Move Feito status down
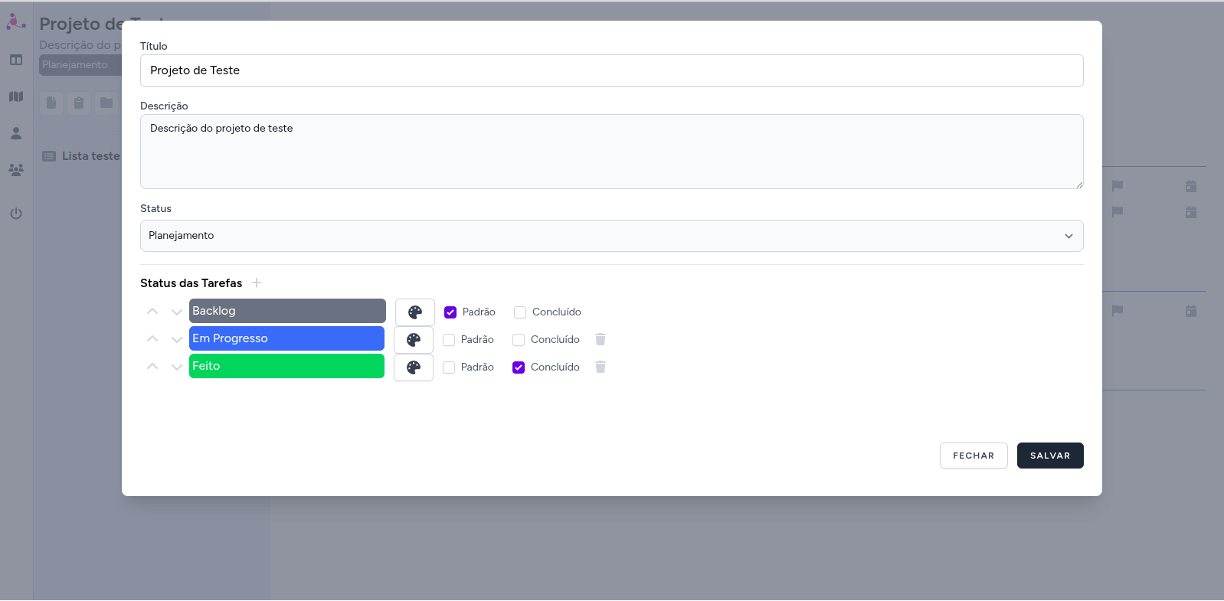The height and width of the screenshot is (601, 1224). (177, 367)
